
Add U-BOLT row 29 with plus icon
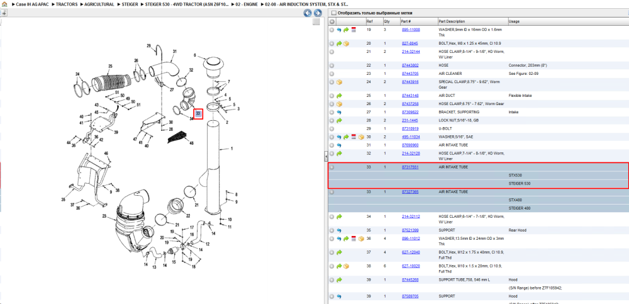tap(331, 129)
